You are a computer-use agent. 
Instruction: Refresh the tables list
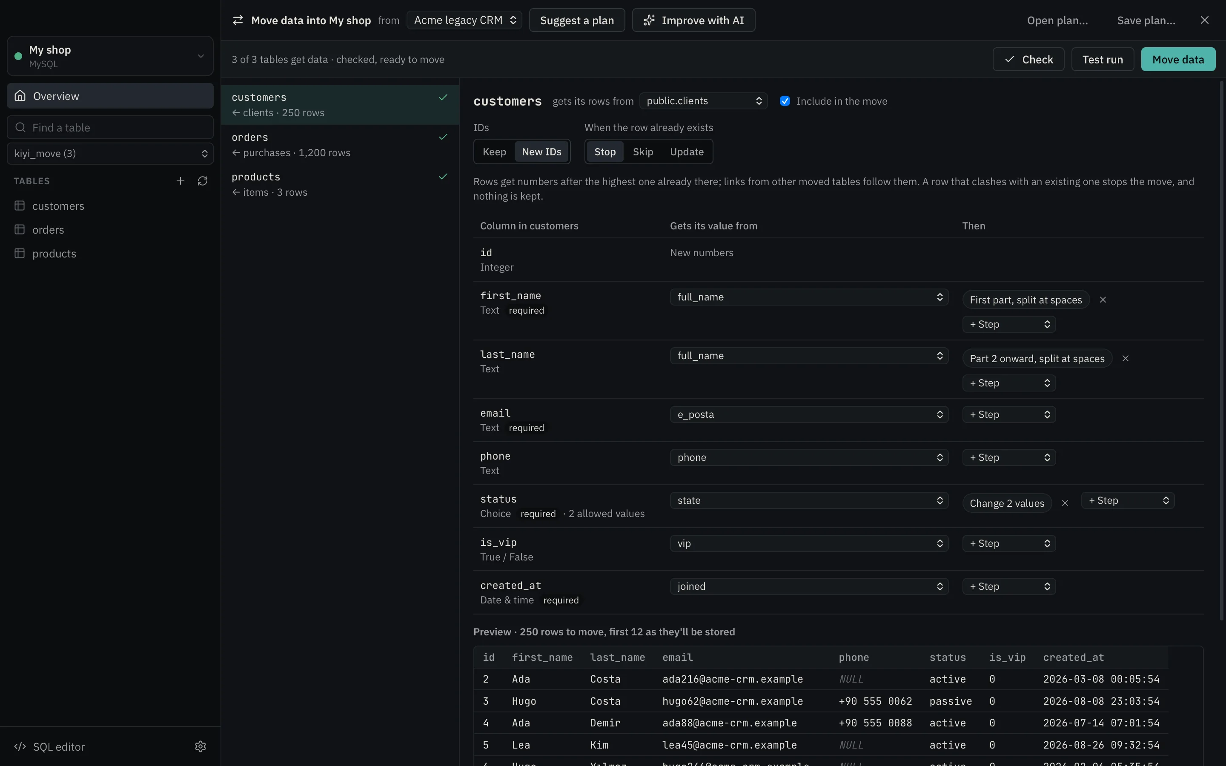pos(203,181)
